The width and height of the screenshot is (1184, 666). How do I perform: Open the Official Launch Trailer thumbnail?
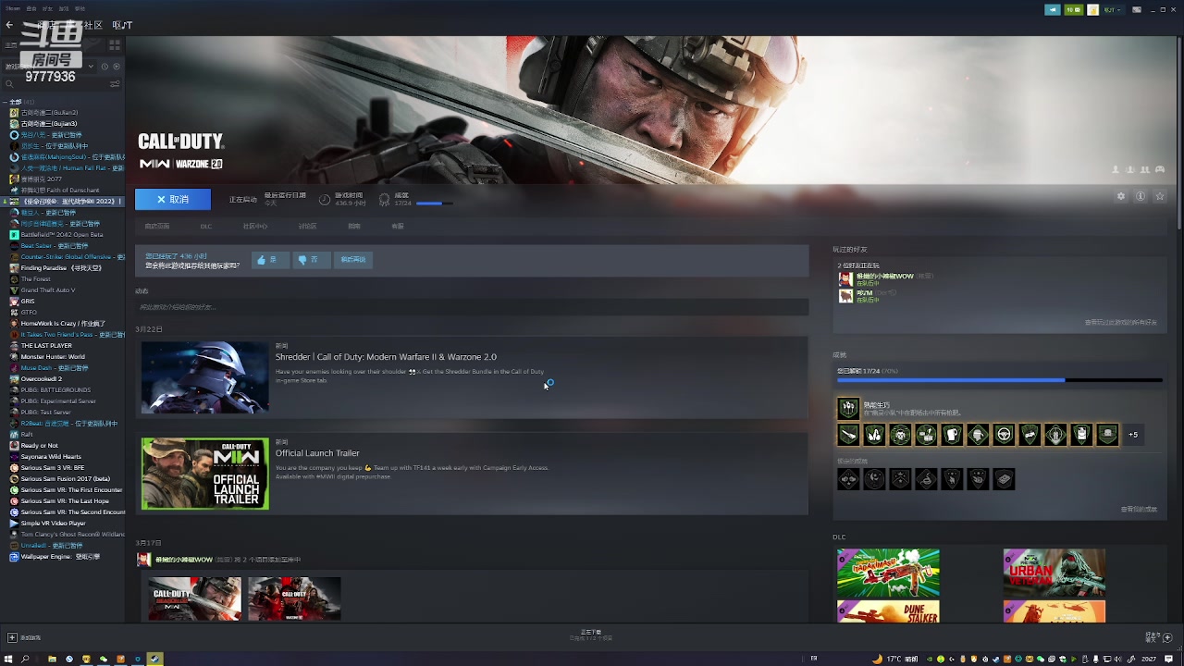[x=205, y=474]
